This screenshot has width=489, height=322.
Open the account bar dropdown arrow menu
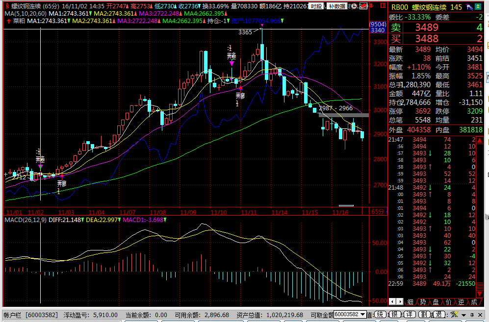click(463, 315)
